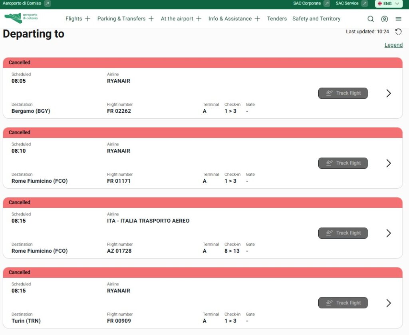Open the site search magnifier icon

(x=370, y=19)
